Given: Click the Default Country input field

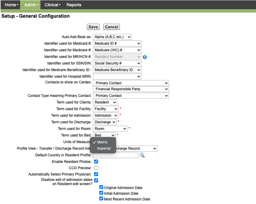Looking at the screenshot, I should coord(115,155).
